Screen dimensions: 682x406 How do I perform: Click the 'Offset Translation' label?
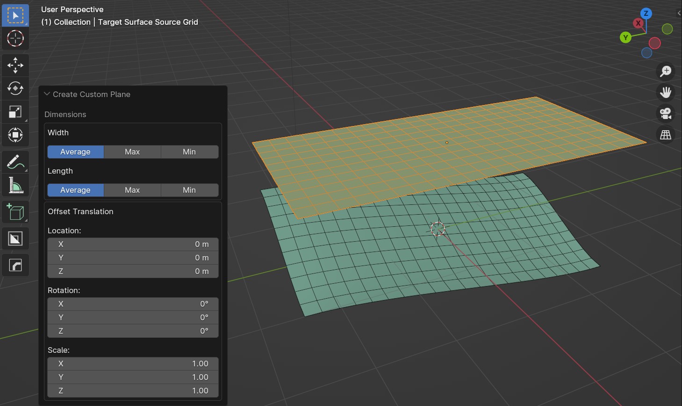[80, 211]
